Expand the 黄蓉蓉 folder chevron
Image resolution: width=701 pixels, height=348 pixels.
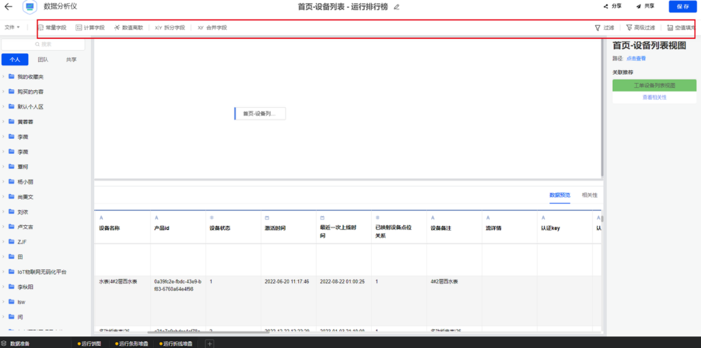(x=3, y=121)
